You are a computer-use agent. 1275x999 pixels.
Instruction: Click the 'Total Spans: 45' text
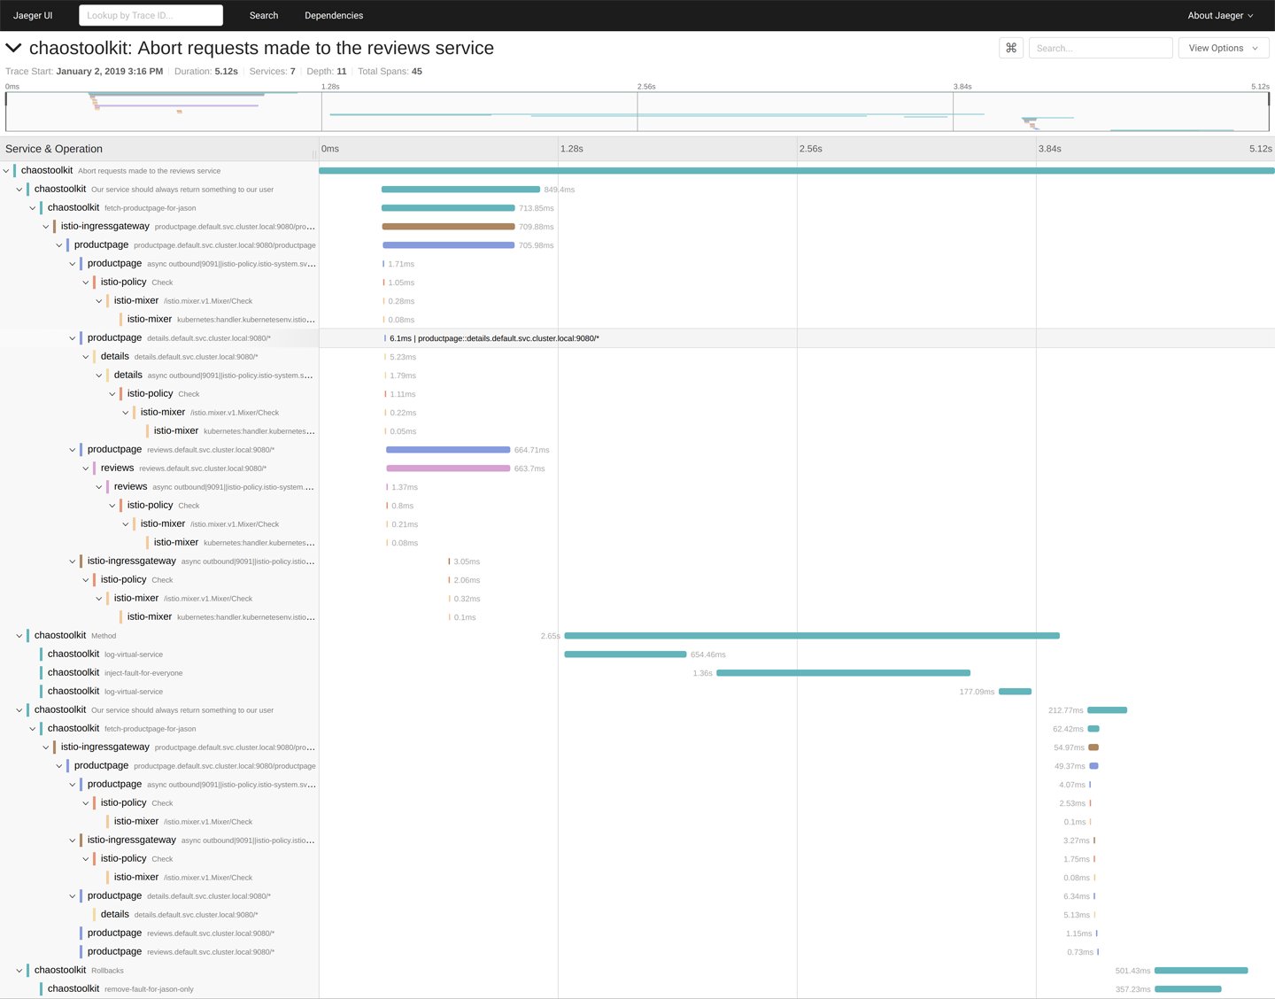click(x=390, y=72)
